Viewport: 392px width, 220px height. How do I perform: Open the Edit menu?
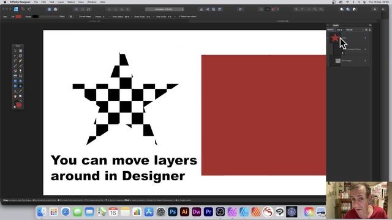(x=43, y=2)
